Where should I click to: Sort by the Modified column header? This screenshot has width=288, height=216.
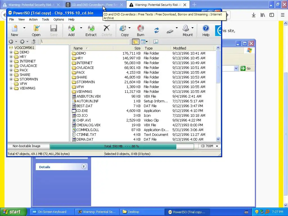[x=192, y=48]
